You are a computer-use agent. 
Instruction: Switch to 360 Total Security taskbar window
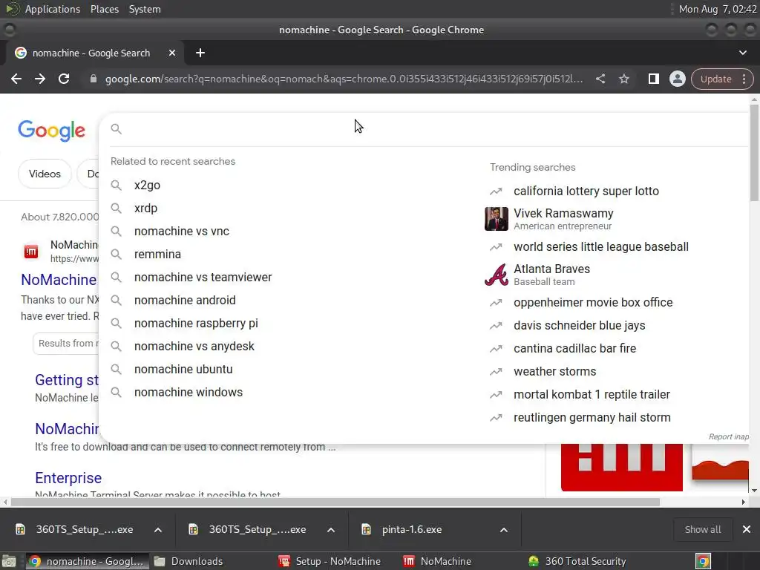tap(577, 561)
